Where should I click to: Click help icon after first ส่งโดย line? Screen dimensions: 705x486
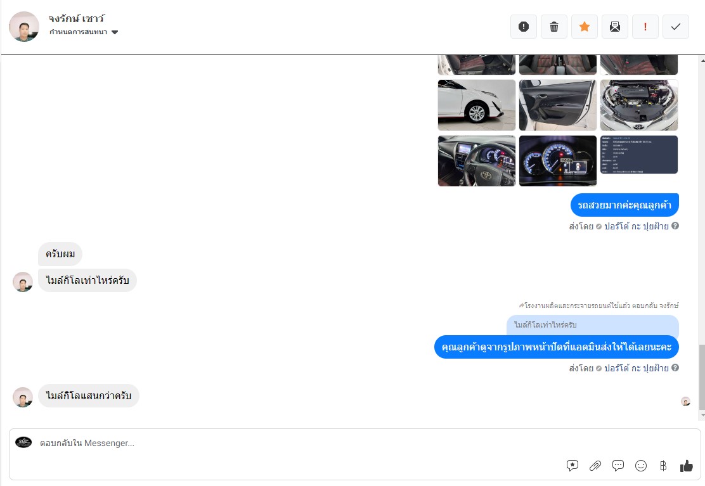tap(675, 226)
